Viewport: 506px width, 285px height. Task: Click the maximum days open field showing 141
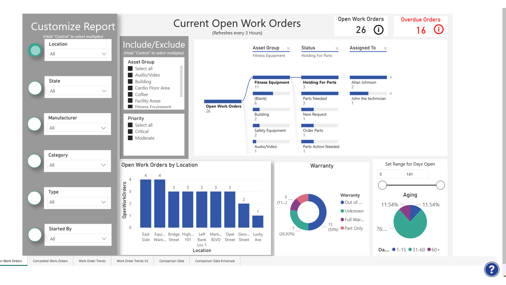[x=416, y=174]
